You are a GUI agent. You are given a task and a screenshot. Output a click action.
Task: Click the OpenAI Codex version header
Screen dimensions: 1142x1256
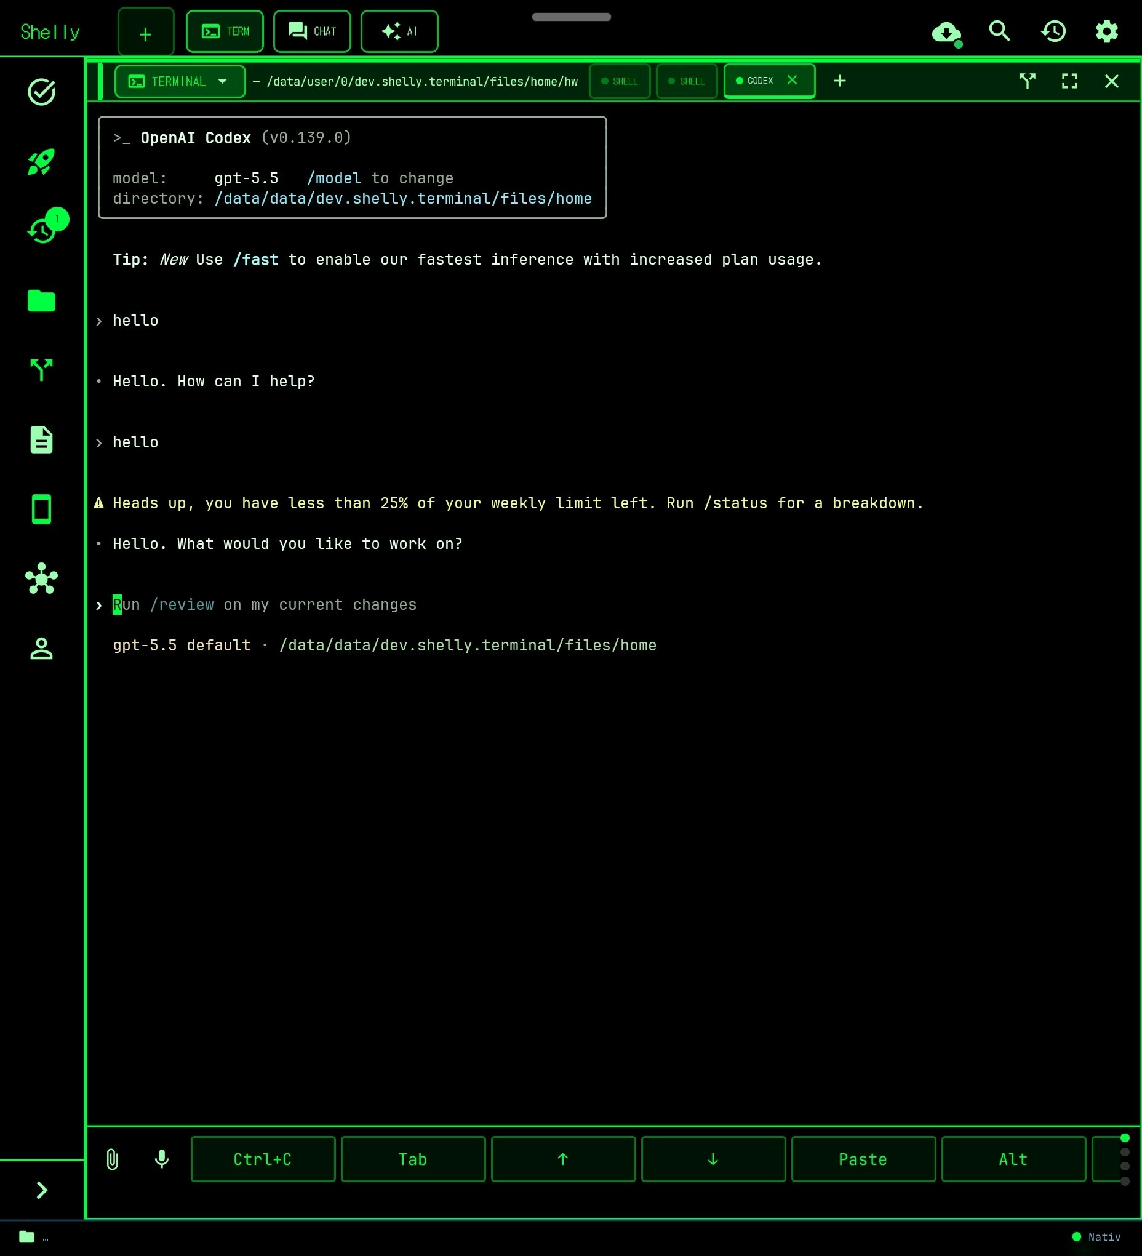pos(232,138)
